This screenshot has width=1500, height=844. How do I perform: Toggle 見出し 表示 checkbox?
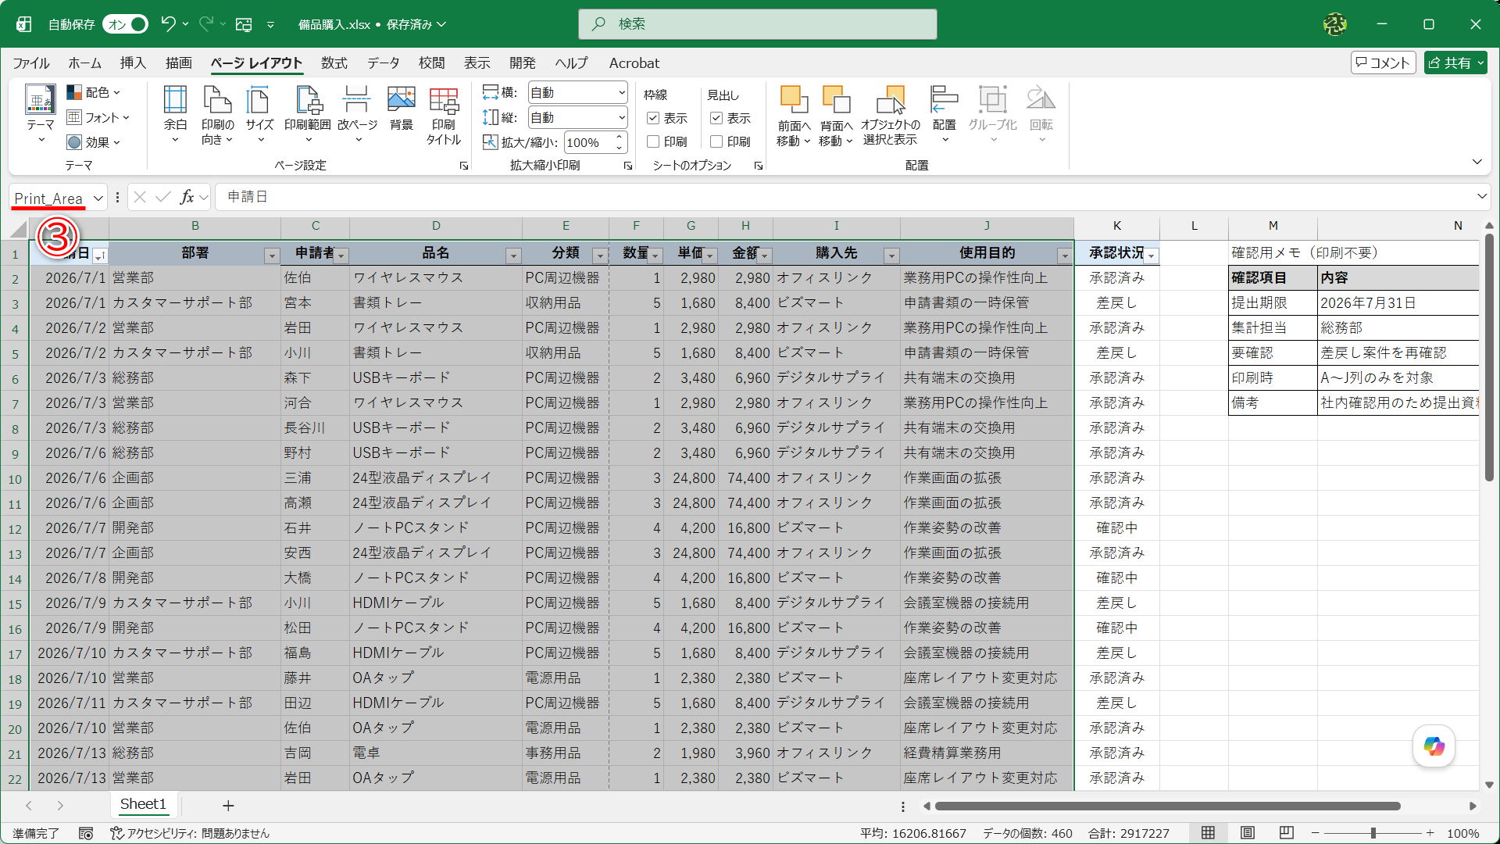716,118
